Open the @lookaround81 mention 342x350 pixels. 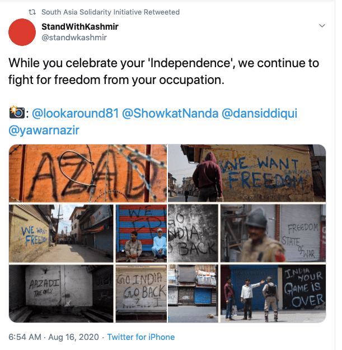76,113
